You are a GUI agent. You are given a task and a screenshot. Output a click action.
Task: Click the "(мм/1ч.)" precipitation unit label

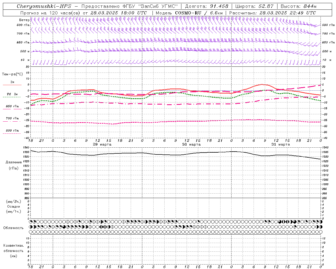[14, 211]
